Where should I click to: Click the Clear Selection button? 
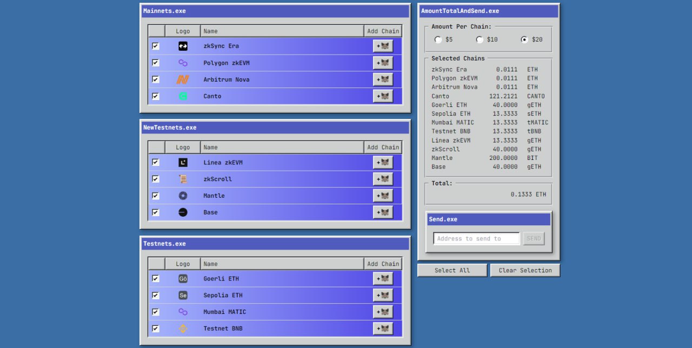pos(525,270)
